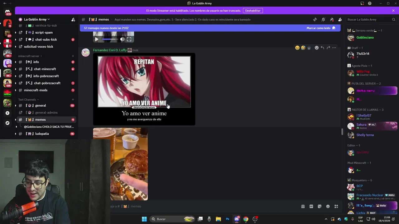Open the chat-minecraft channel
The width and height of the screenshot is (399, 224).
tap(46, 69)
